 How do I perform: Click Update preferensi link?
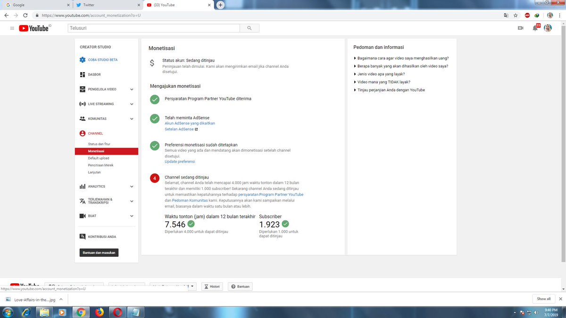pyautogui.click(x=180, y=162)
